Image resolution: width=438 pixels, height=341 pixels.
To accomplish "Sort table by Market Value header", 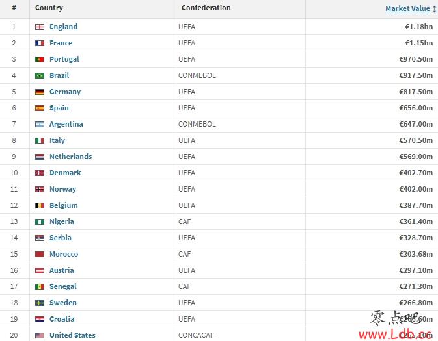I will (x=407, y=8).
